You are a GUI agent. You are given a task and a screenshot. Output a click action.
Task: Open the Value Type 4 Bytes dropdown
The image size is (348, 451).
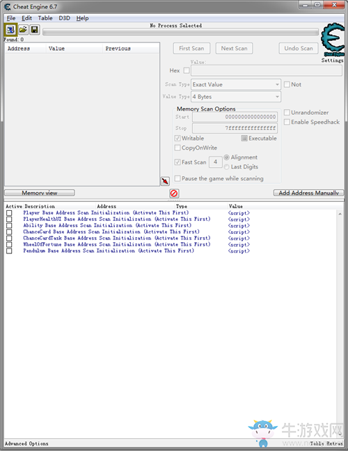(x=236, y=97)
